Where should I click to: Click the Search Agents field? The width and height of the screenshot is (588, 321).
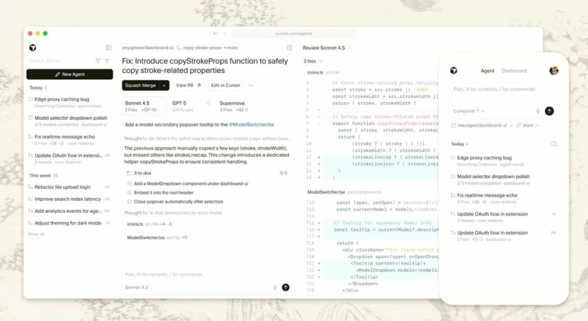click(60, 61)
